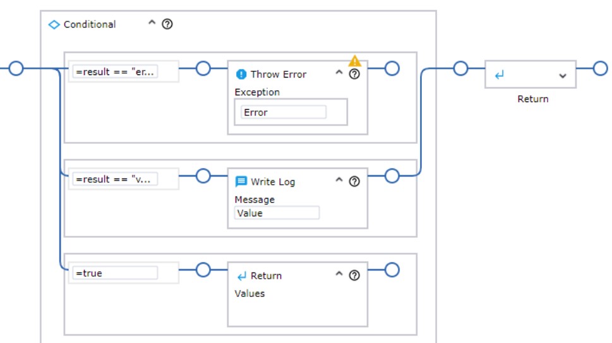Click the Value message input field
Screen dimensions: 612x343
277,213
